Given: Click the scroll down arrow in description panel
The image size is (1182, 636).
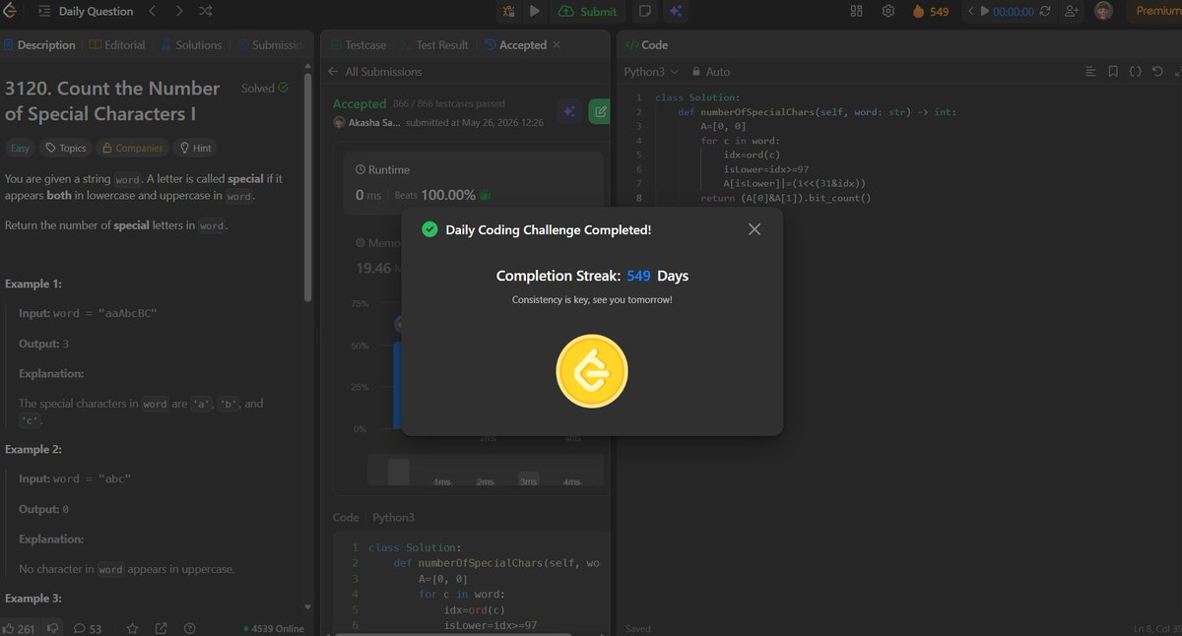Looking at the screenshot, I should point(308,607).
